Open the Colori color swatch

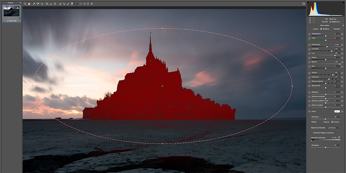[x=336, y=111]
